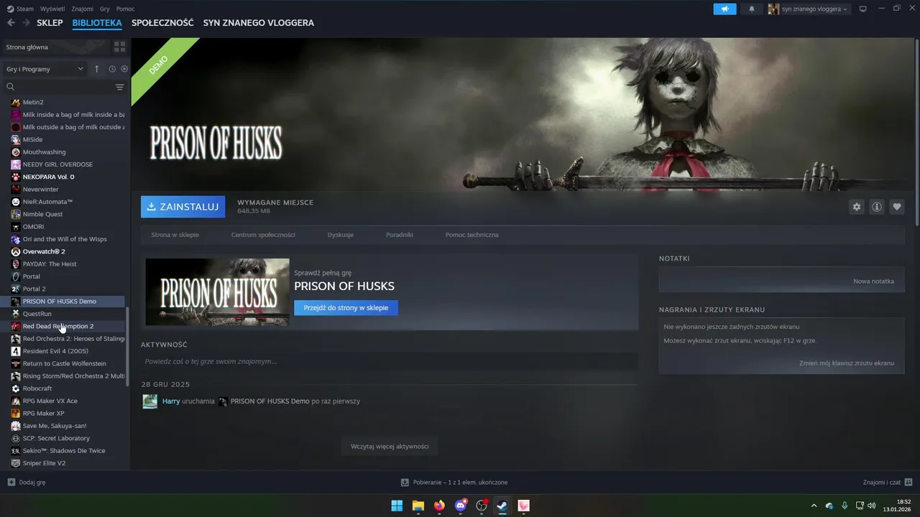Open the Dyskusje link
The image size is (920, 517).
[340, 235]
